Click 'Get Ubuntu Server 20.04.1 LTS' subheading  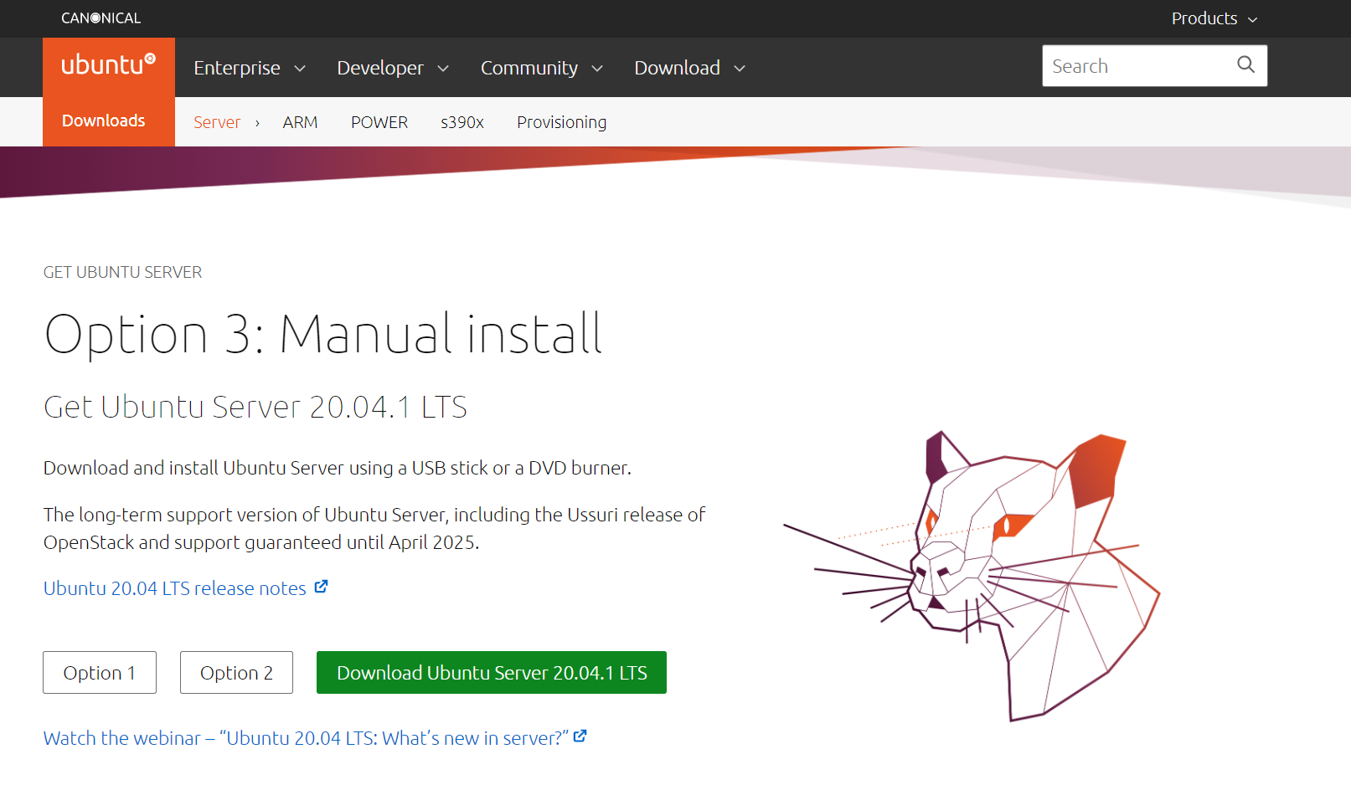[x=255, y=407]
